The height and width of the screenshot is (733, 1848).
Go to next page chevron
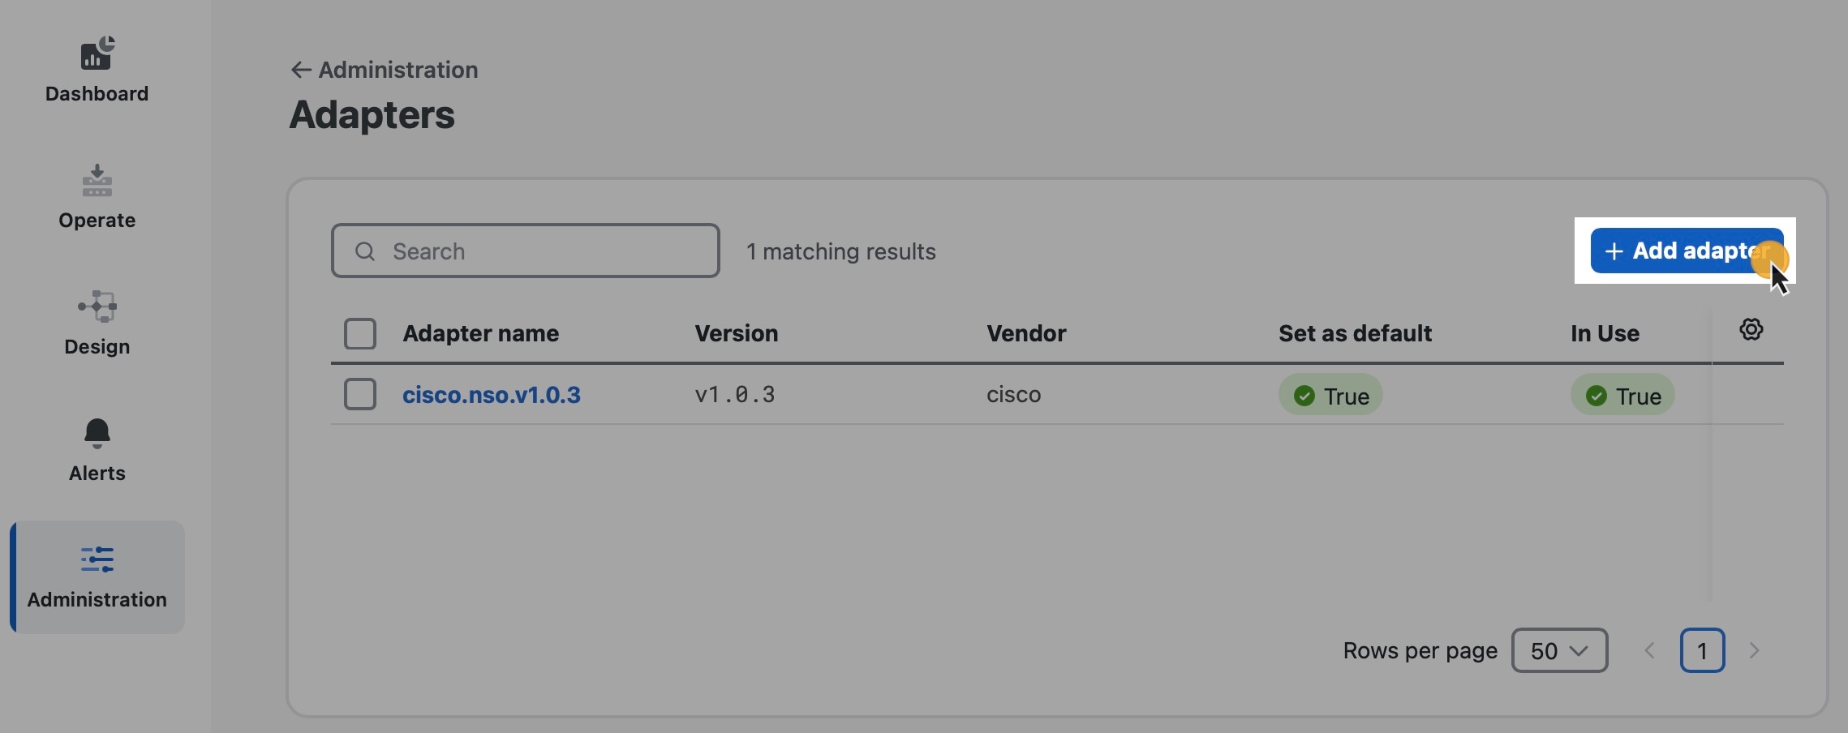pyautogui.click(x=1754, y=650)
